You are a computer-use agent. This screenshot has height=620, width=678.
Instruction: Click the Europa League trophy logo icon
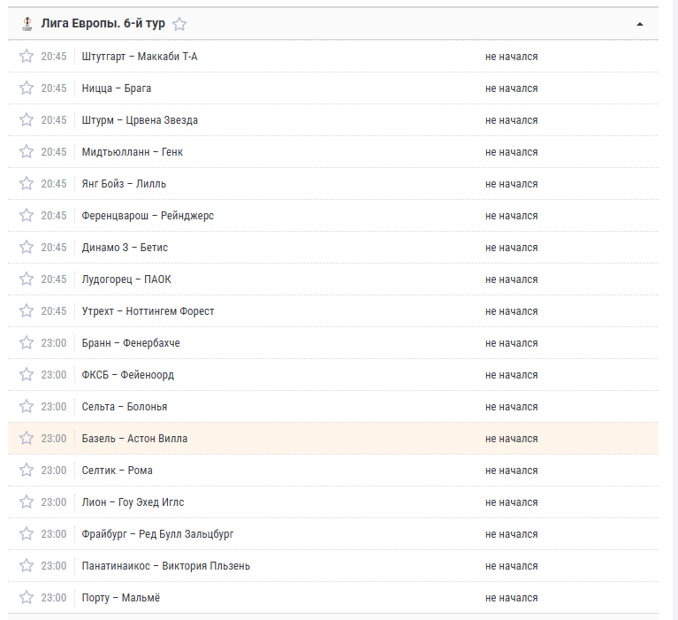(27, 24)
